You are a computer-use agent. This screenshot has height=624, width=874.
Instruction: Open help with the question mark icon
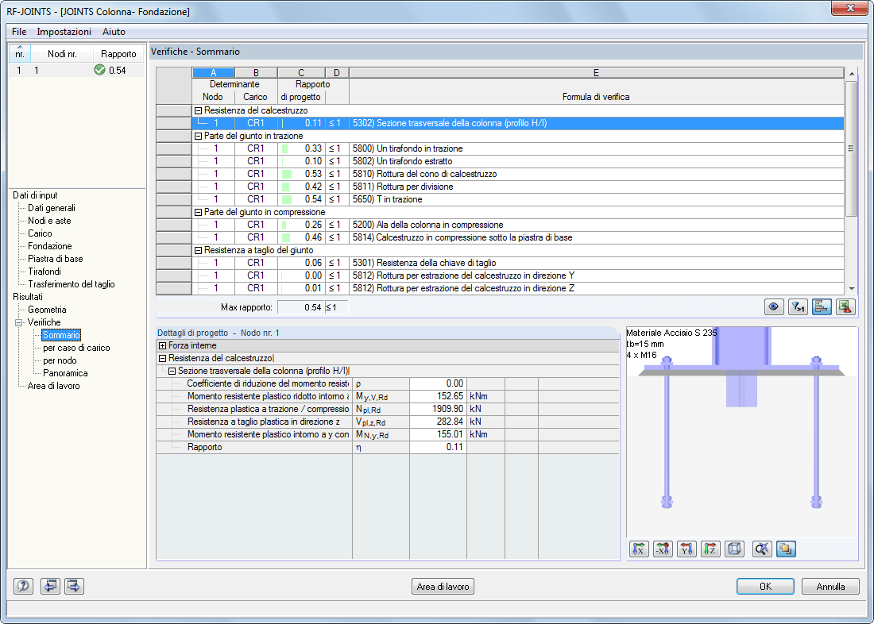(23, 586)
